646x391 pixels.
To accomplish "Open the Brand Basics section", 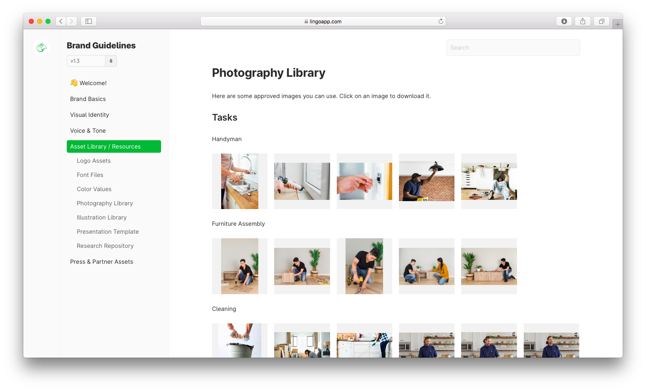I will (88, 99).
